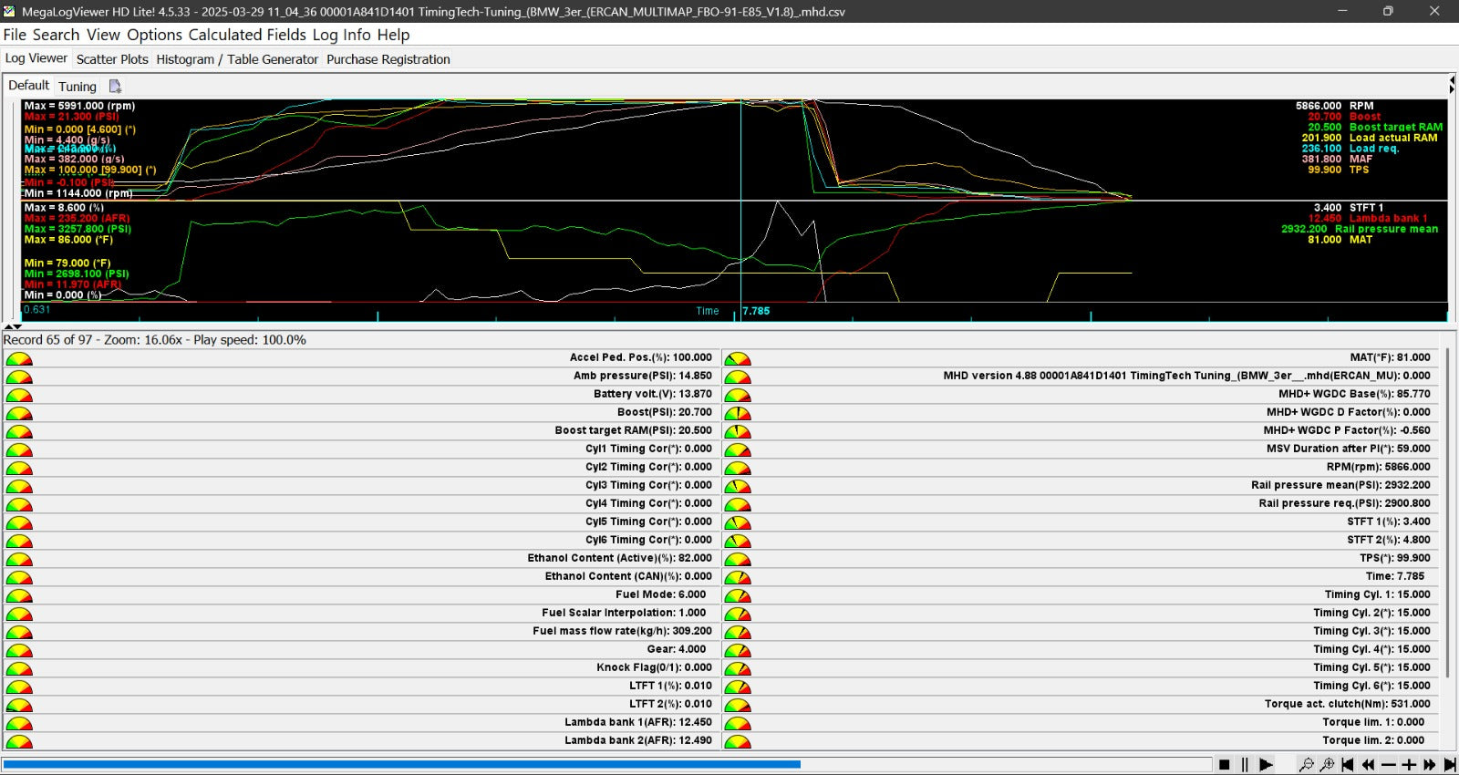Pause the log playback
This screenshot has height=775, width=1459.
pos(1245,765)
